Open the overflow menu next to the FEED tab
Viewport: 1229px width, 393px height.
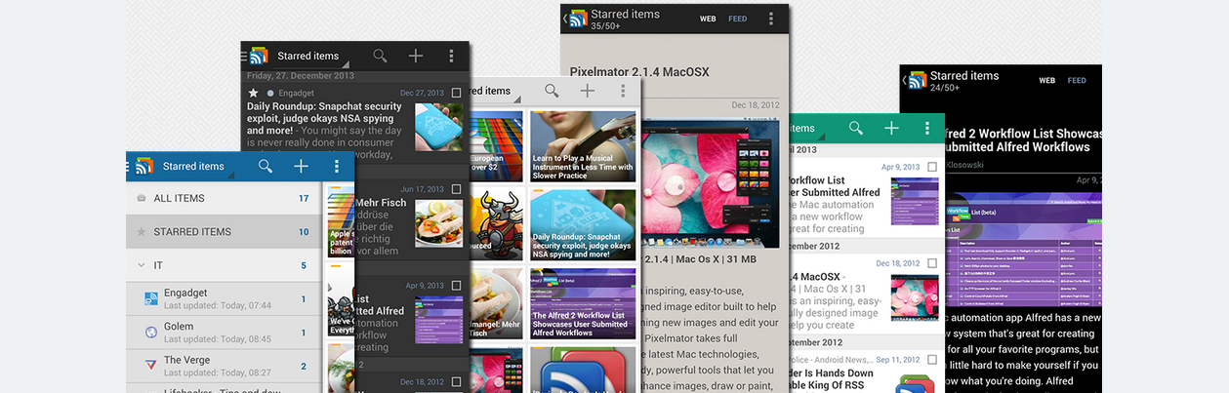pyautogui.click(x=771, y=19)
